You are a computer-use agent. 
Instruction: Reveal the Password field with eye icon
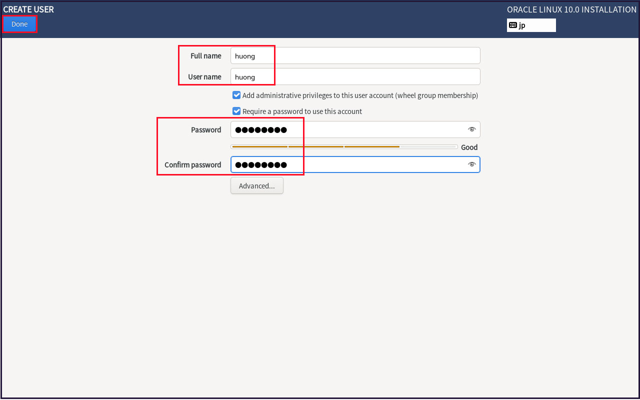[x=471, y=129]
